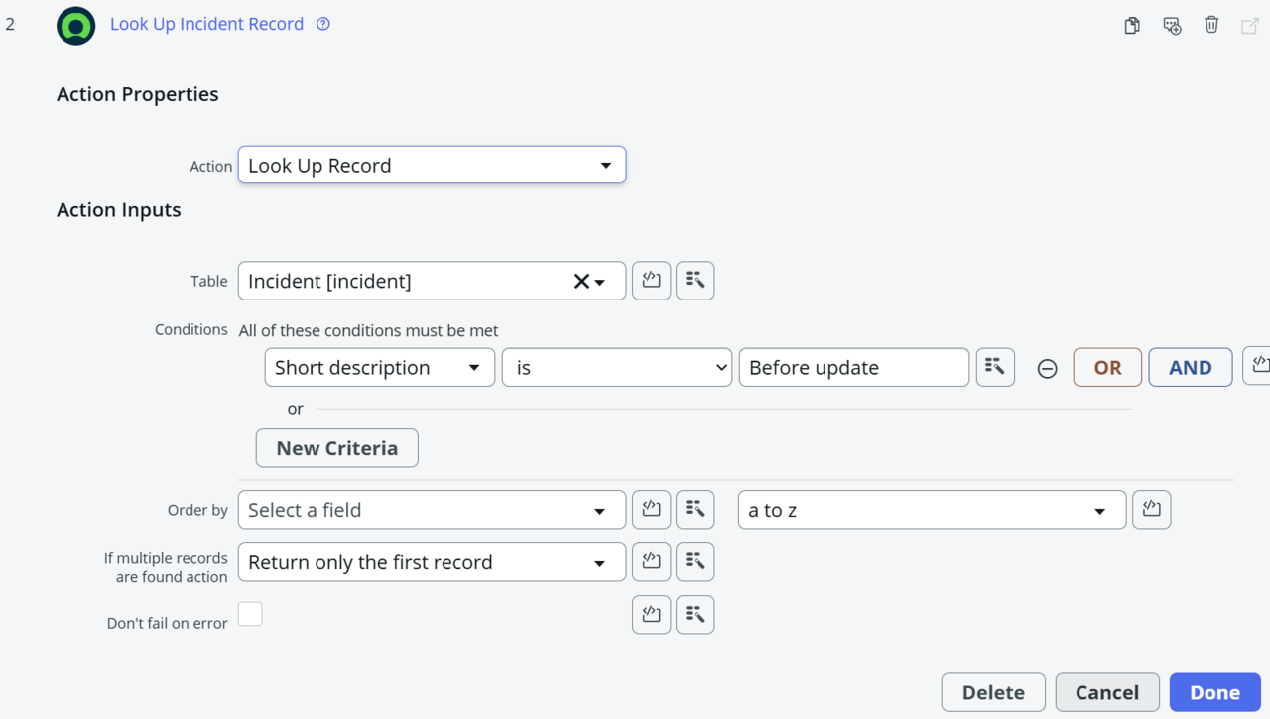Click the Done button

coord(1214,693)
